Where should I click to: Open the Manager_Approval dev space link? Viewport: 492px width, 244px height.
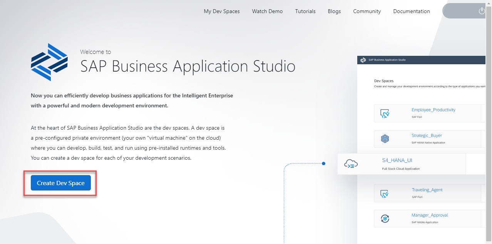coord(430,215)
